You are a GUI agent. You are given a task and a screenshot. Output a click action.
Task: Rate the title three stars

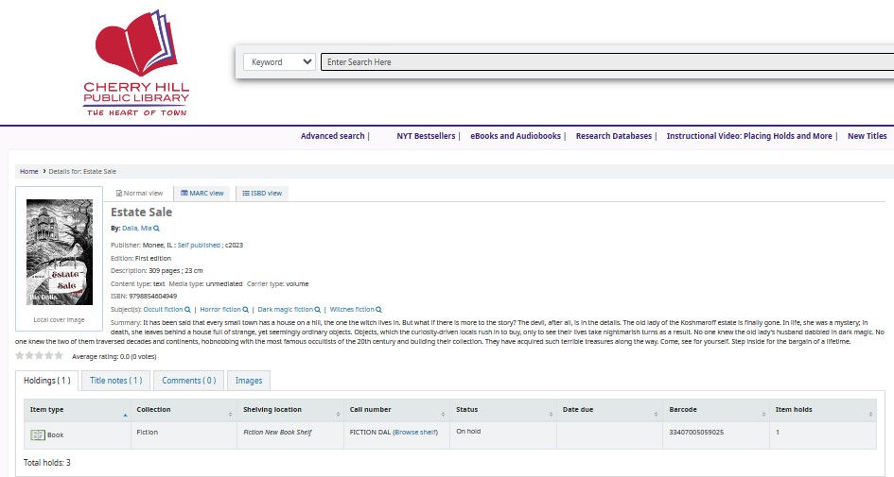coord(40,356)
